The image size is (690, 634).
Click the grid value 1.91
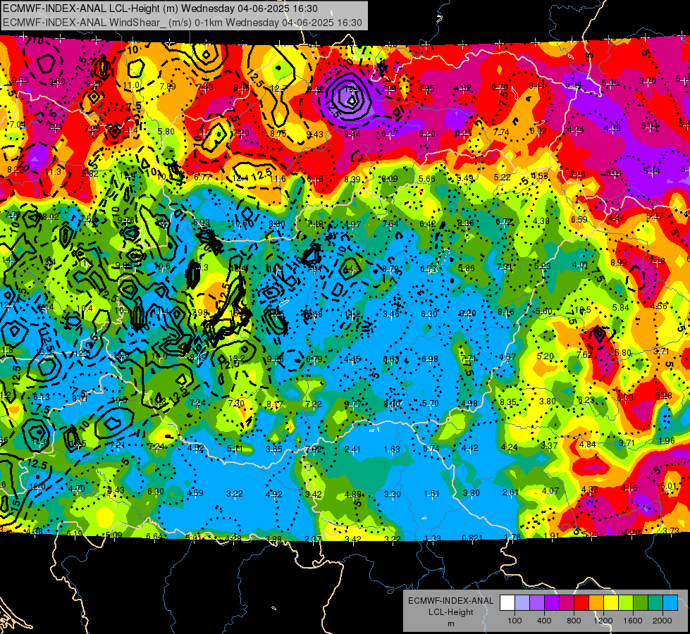551,536
